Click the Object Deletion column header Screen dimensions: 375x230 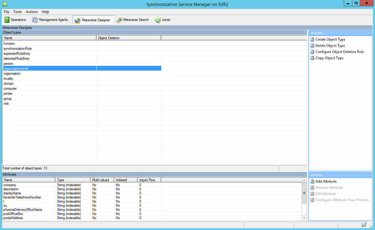click(129, 38)
